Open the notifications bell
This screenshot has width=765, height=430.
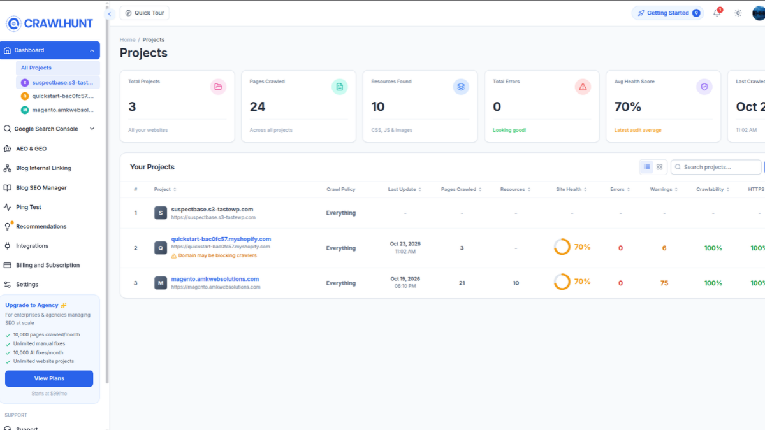point(717,13)
